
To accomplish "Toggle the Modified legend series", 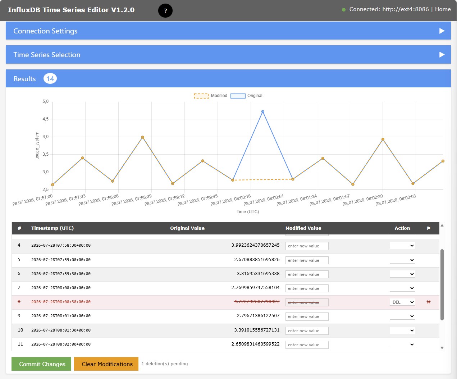I will click(x=211, y=96).
